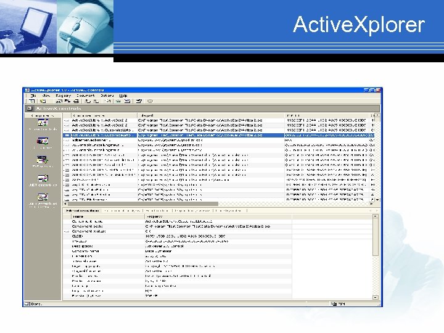
Task: Click the Property header in details pane
Action: [218, 216]
